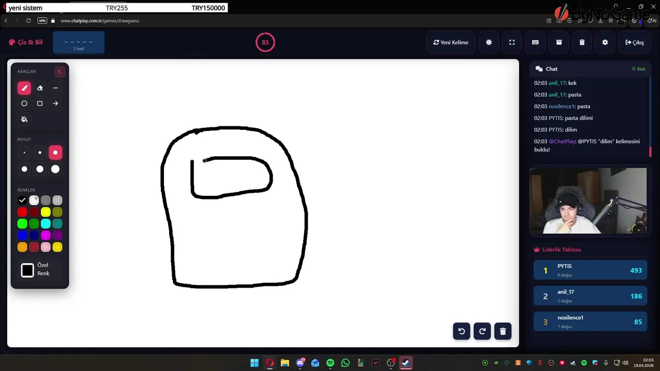Screen dimensions: 660x371
Task: Select the paint bucket fill tool
Action: [x=24, y=119]
